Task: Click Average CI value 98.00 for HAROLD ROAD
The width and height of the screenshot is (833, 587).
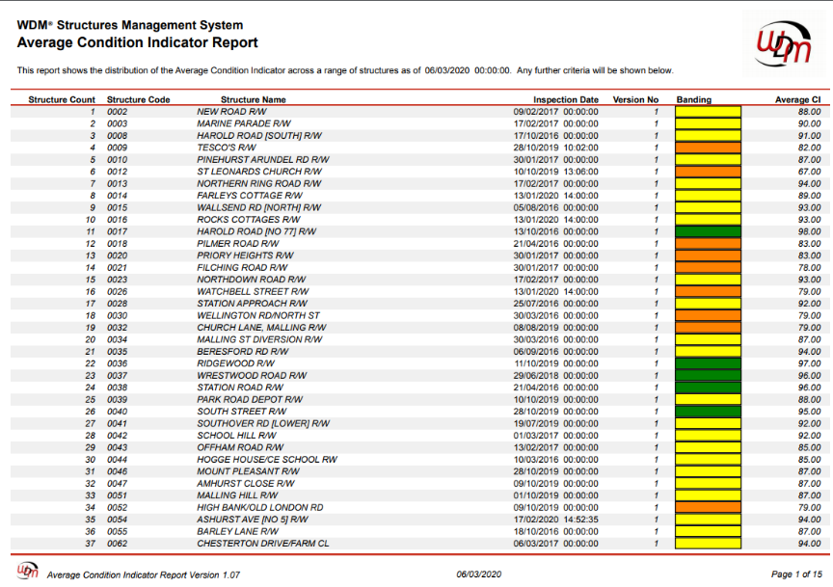Action: pos(808,231)
